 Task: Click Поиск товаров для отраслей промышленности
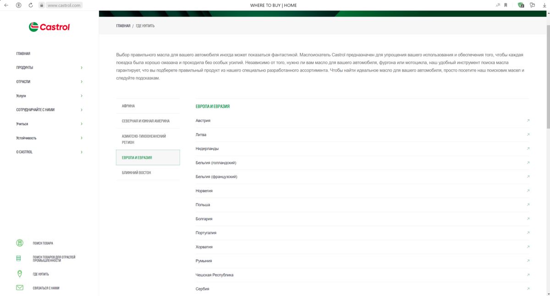click(54, 258)
